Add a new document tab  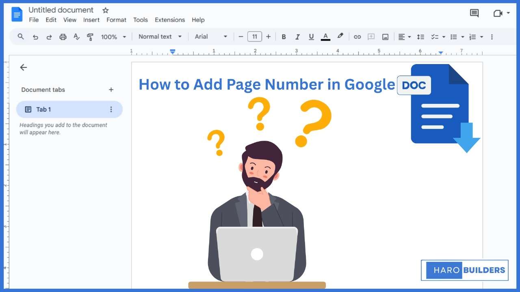[111, 90]
